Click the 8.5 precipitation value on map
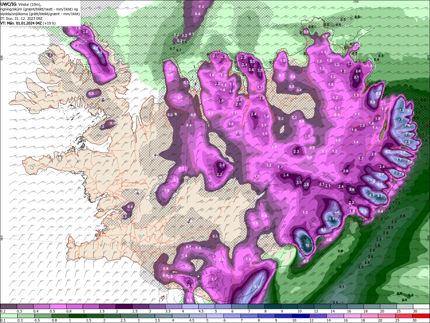Image resolution: width=430 pixels, height=323 pixels. tap(372, 195)
